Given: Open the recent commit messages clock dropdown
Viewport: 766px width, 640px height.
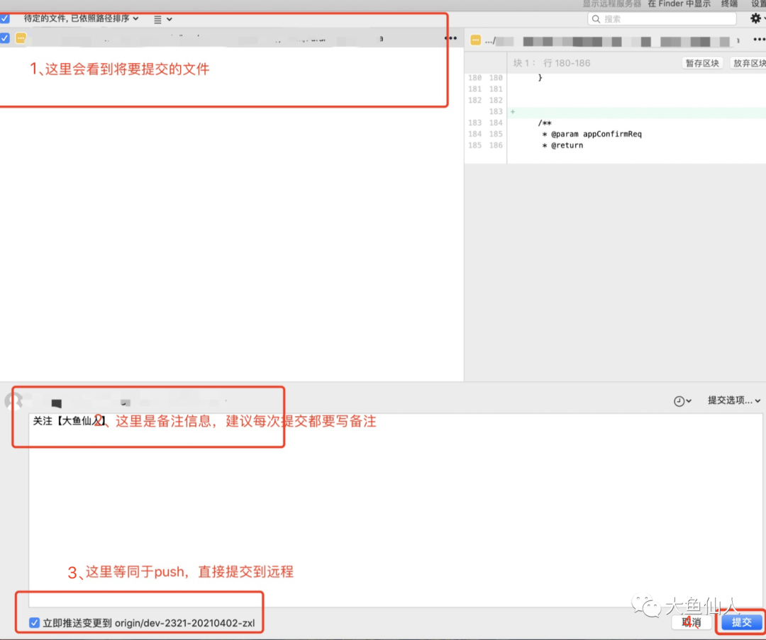Looking at the screenshot, I should (682, 400).
